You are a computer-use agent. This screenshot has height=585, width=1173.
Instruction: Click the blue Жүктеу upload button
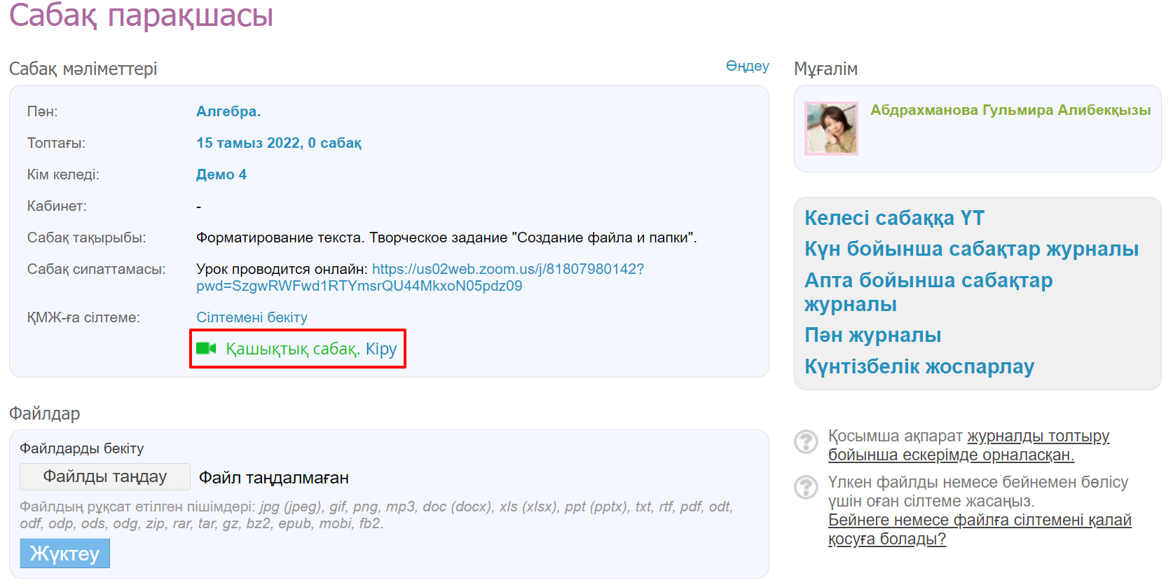[64, 553]
